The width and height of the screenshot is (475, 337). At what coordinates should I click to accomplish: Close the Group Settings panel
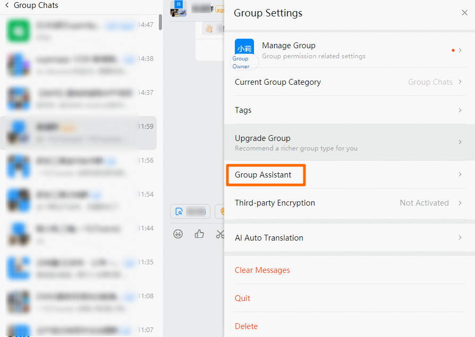[464, 13]
